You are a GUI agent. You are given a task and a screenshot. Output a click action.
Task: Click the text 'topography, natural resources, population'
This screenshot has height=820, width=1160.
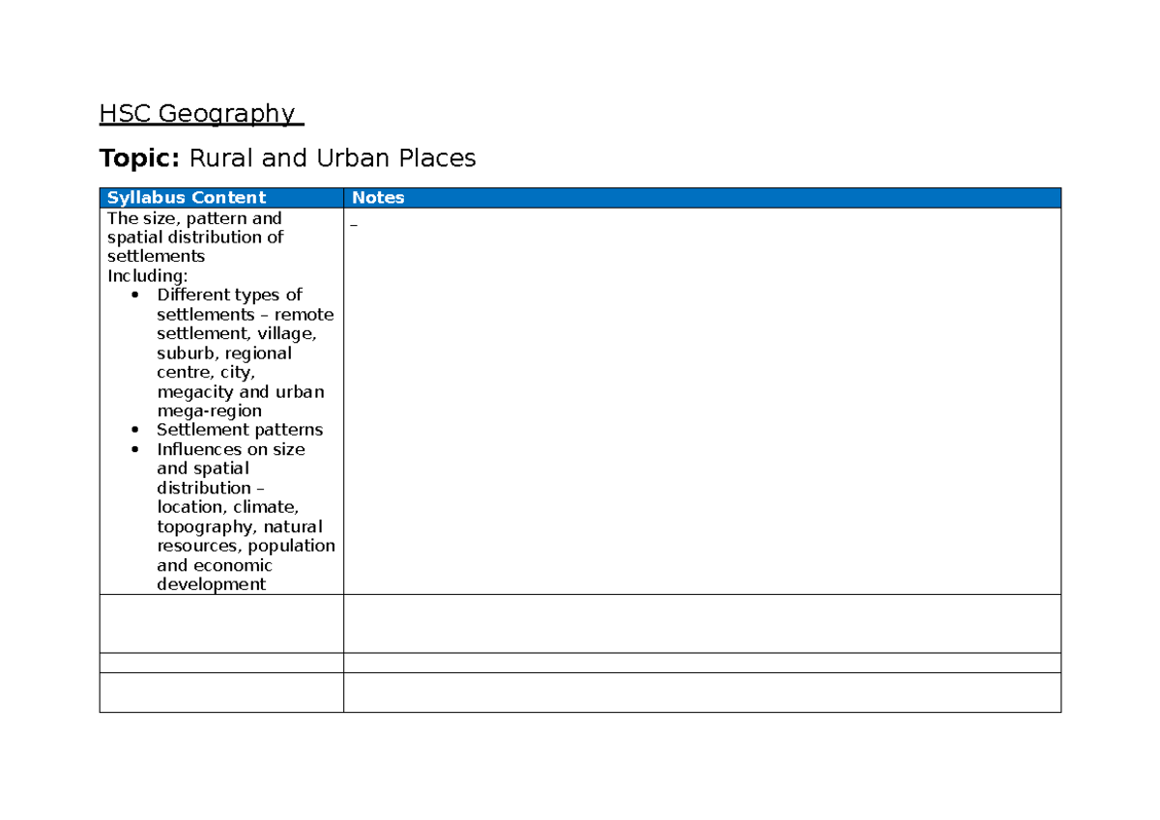click(246, 536)
